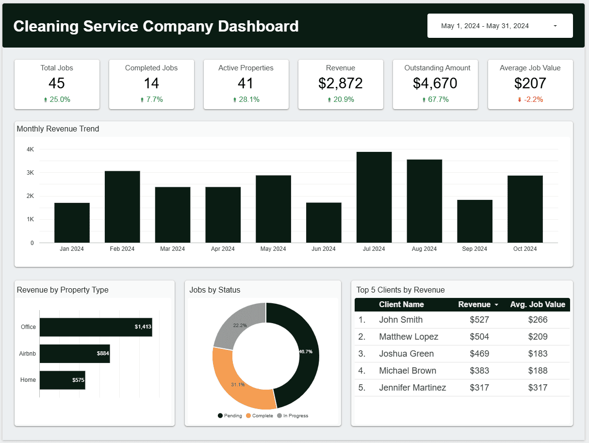Click the sort arrow next to Revenue header
The width and height of the screenshot is (589, 443).
(496, 305)
